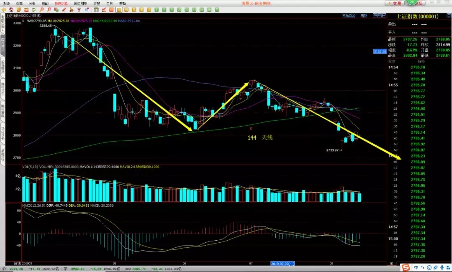452x272 pixels.
Task: Click the green refresh arrows toolbar icon
Action: click(34, 10)
